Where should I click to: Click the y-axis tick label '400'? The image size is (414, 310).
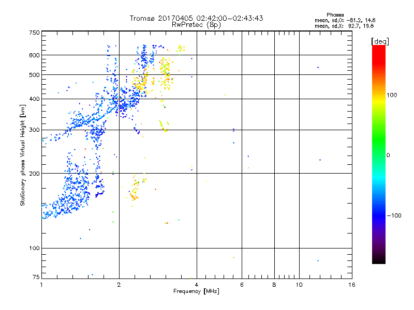(x=34, y=99)
